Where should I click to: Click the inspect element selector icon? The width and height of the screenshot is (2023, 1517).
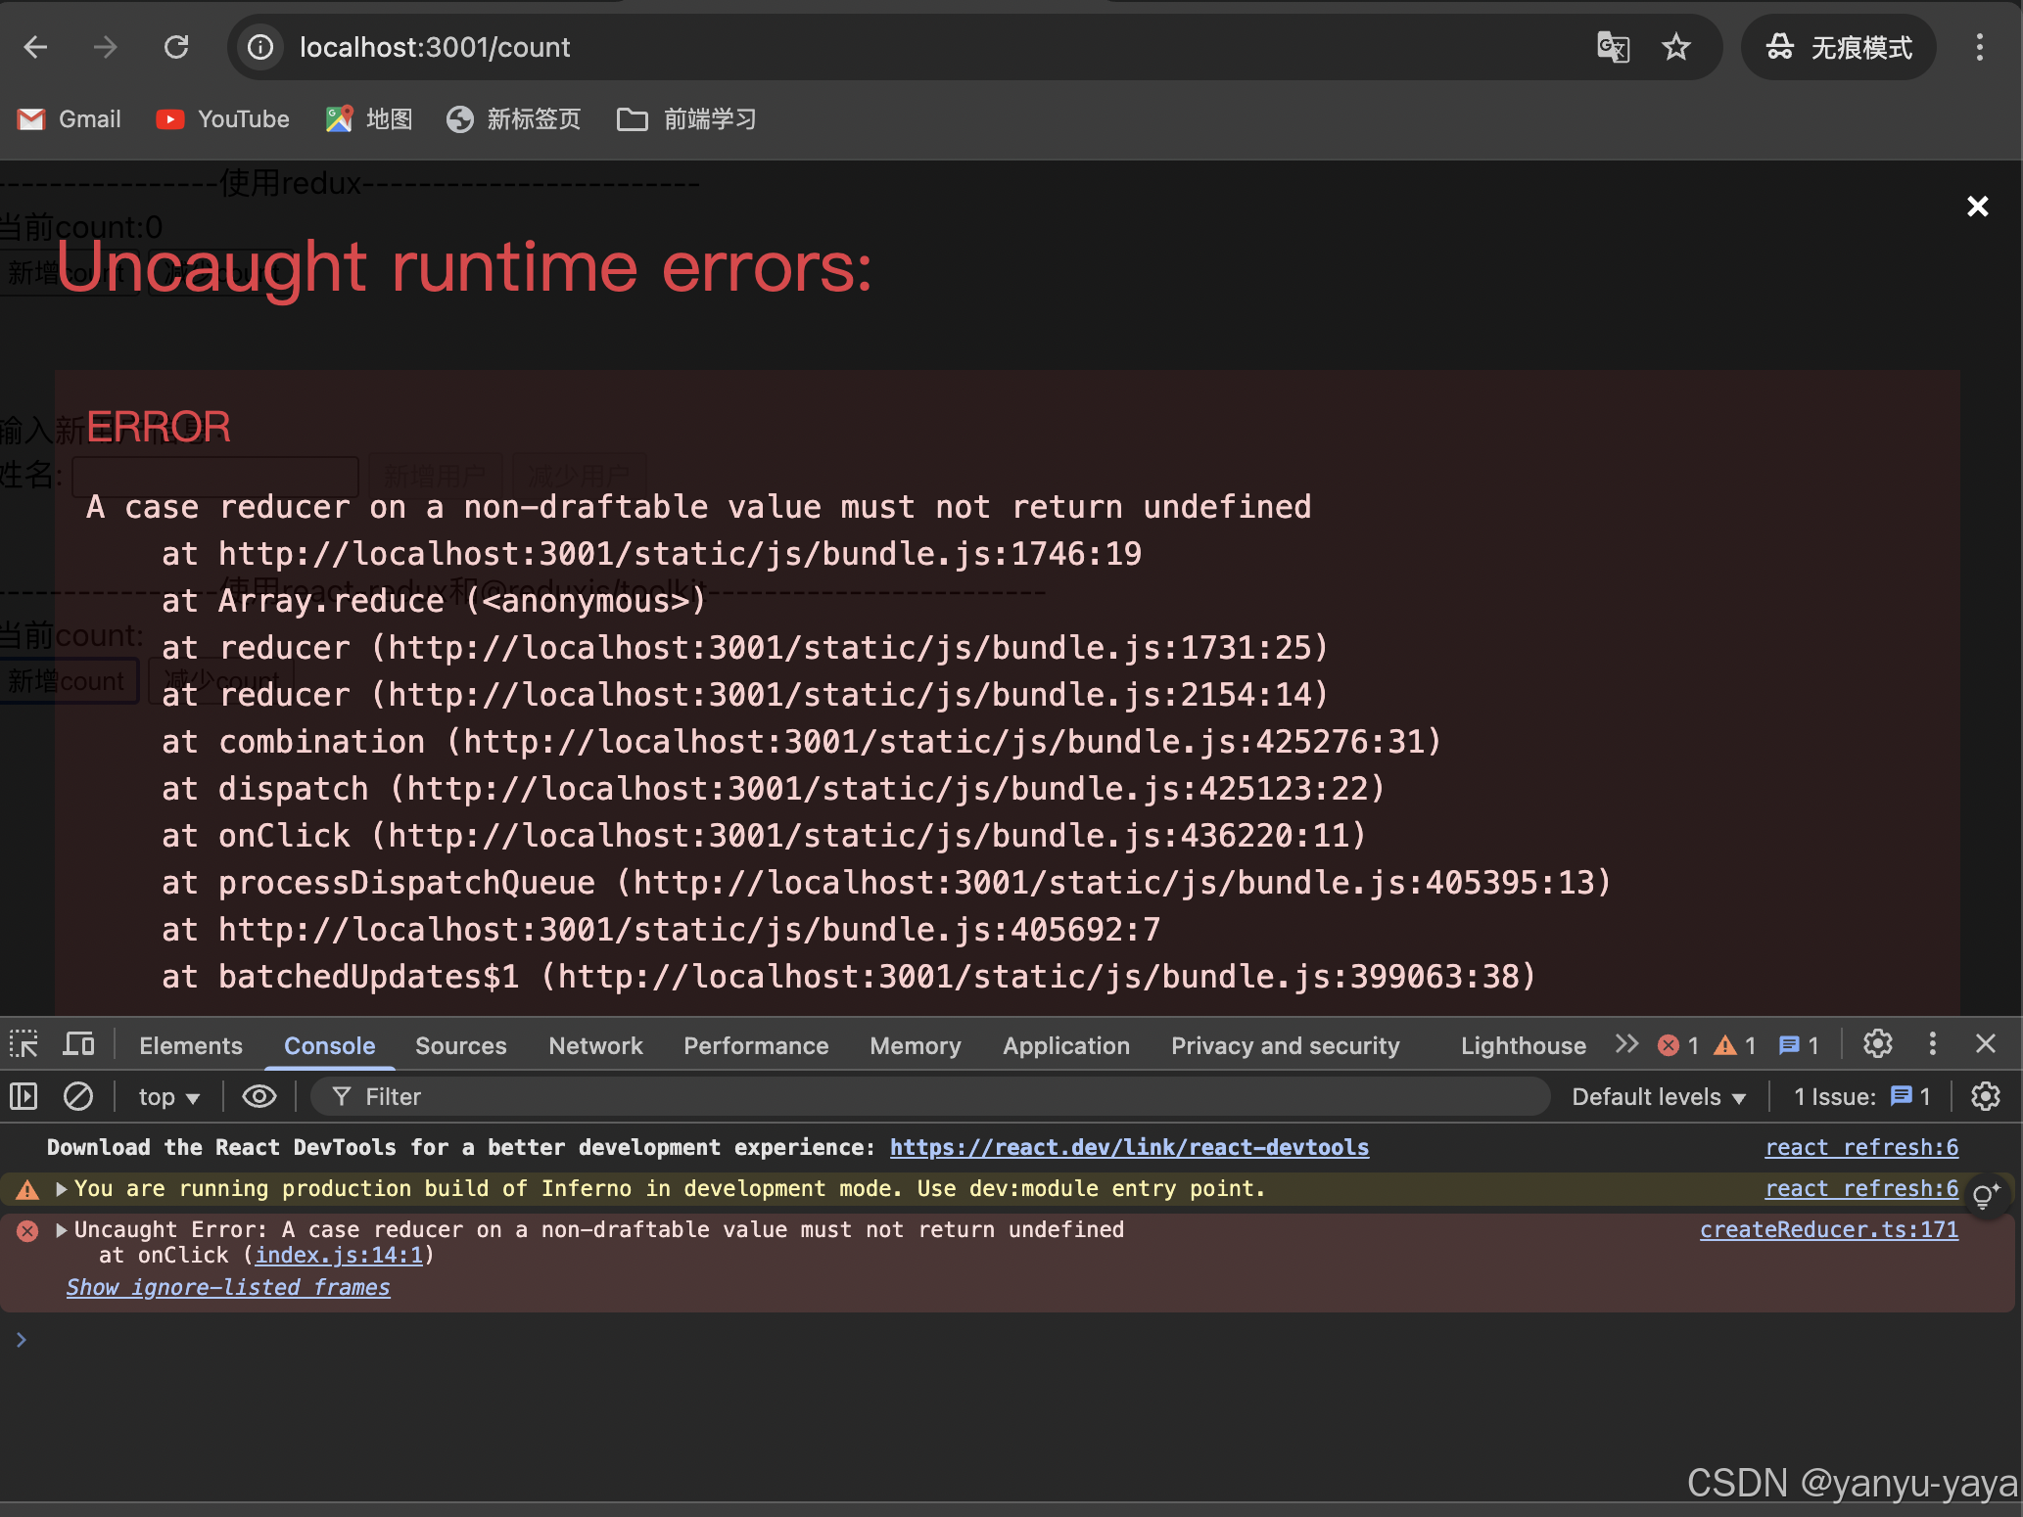pos(24,1044)
